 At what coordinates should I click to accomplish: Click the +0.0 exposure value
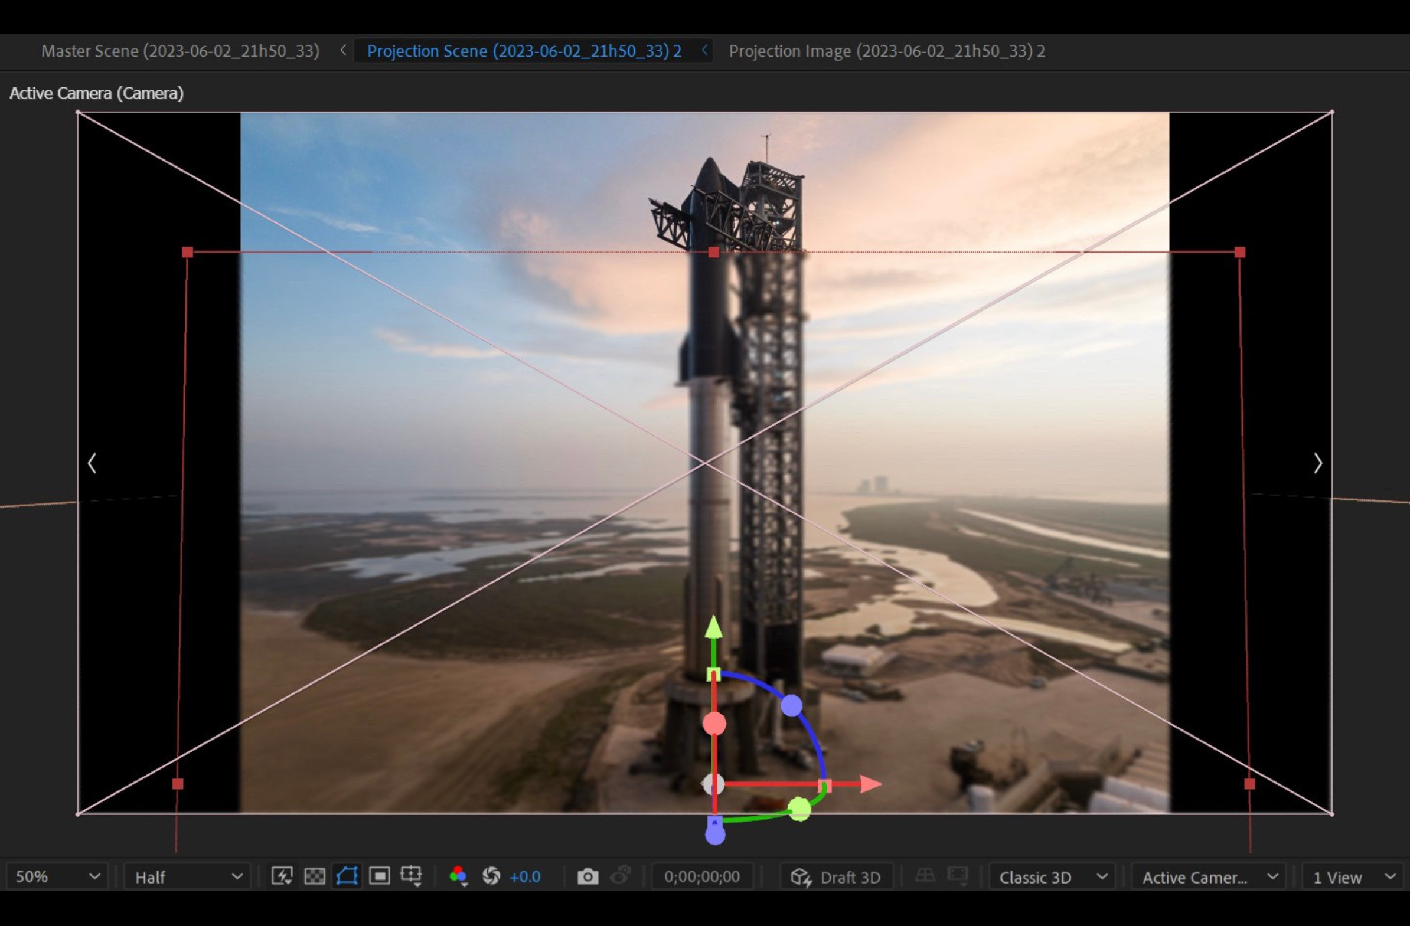pos(525,877)
